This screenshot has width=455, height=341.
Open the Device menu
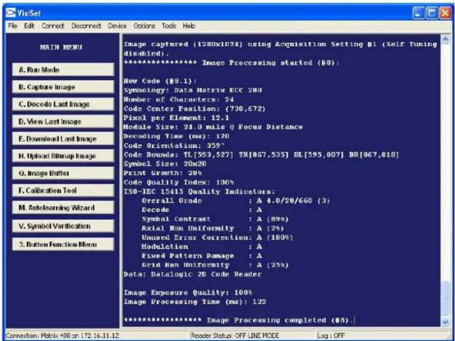click(x=117, y=26)
